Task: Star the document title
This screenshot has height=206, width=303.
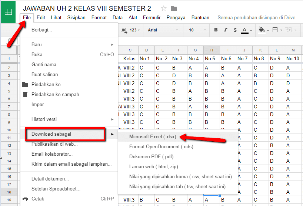Action: tap(163, 9)
